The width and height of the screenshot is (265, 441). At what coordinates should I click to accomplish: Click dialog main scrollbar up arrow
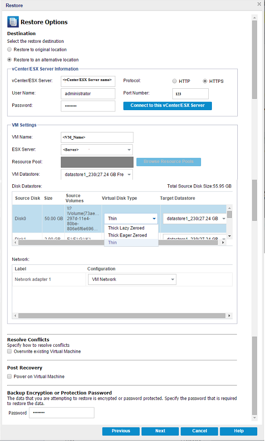pyautogui.click(x=255, y=17)
